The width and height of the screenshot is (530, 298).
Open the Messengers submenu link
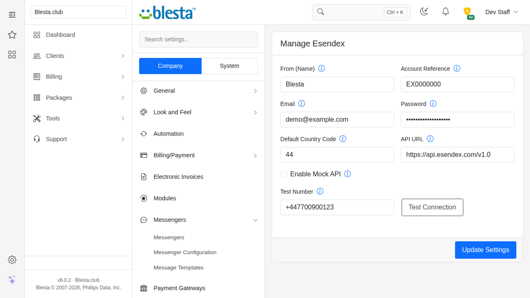click(169, 237)
